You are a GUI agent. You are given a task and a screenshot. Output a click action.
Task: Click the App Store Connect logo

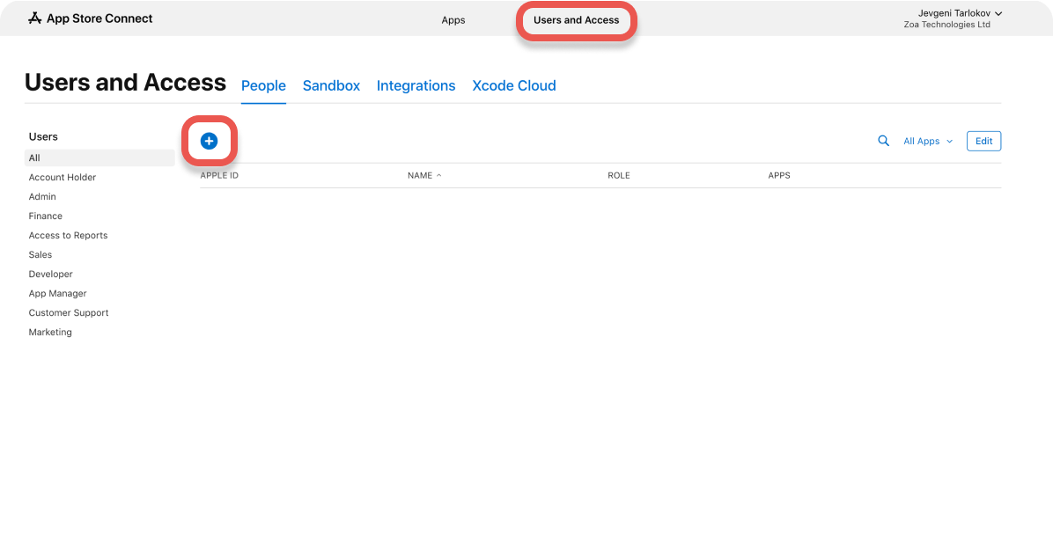click(90, 18)
